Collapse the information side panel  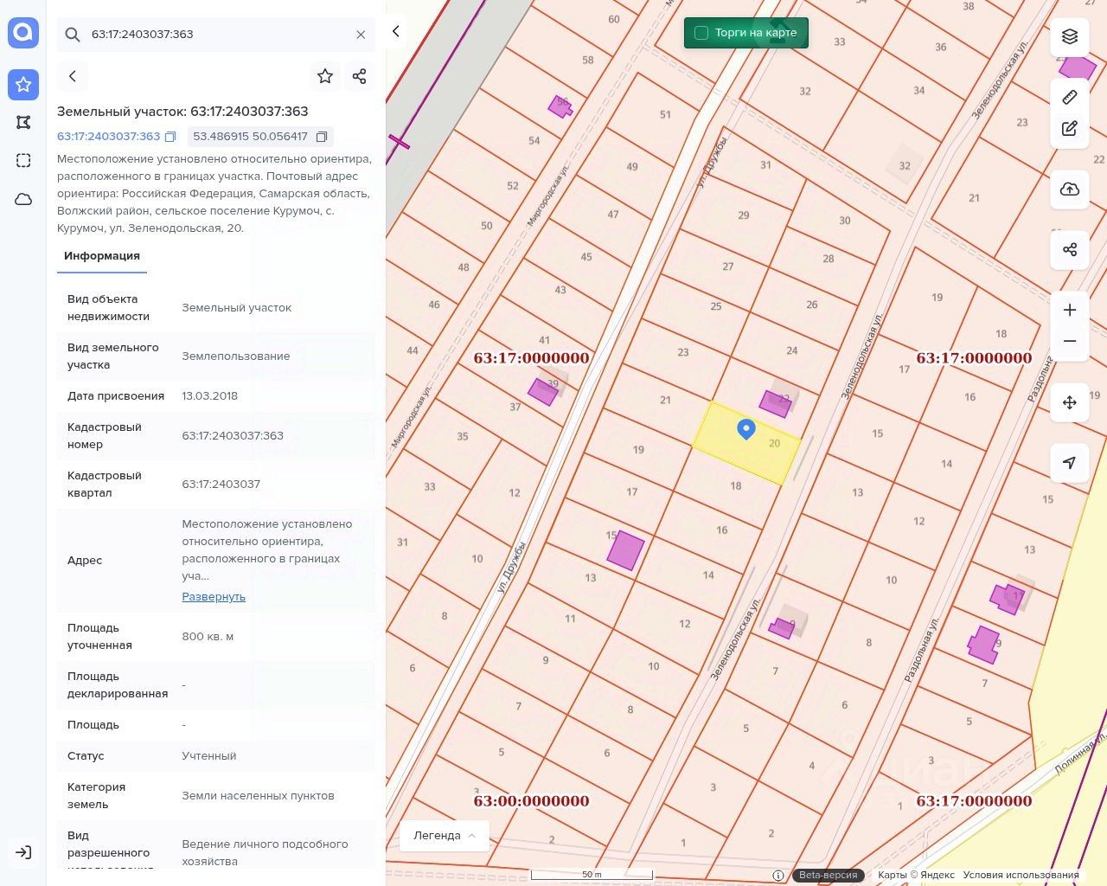point(396,31)
